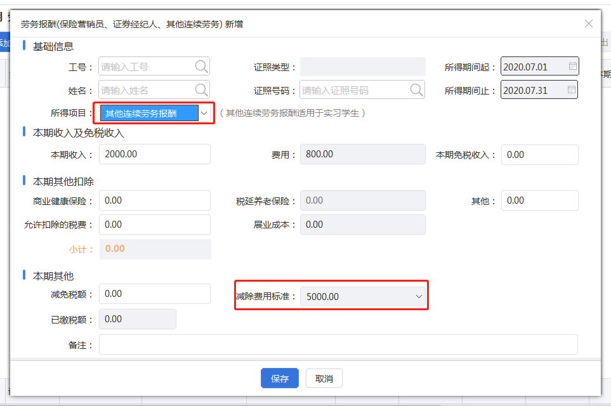The width and height of the screenshot is (611, 406).
Task: Click the 费用 field showing 800.00
Action: [x=363, y=154]
